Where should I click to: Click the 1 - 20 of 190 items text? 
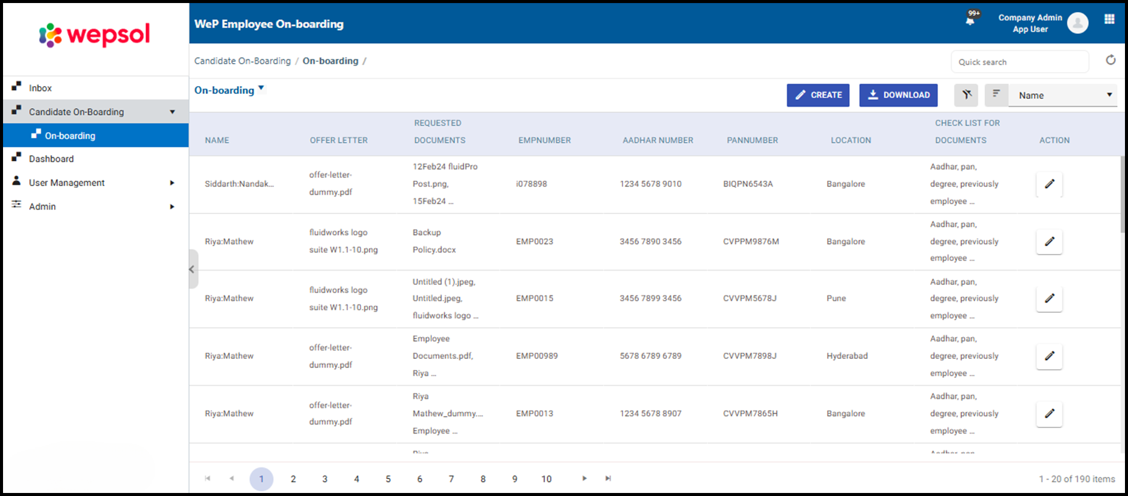click(1077, 479)
